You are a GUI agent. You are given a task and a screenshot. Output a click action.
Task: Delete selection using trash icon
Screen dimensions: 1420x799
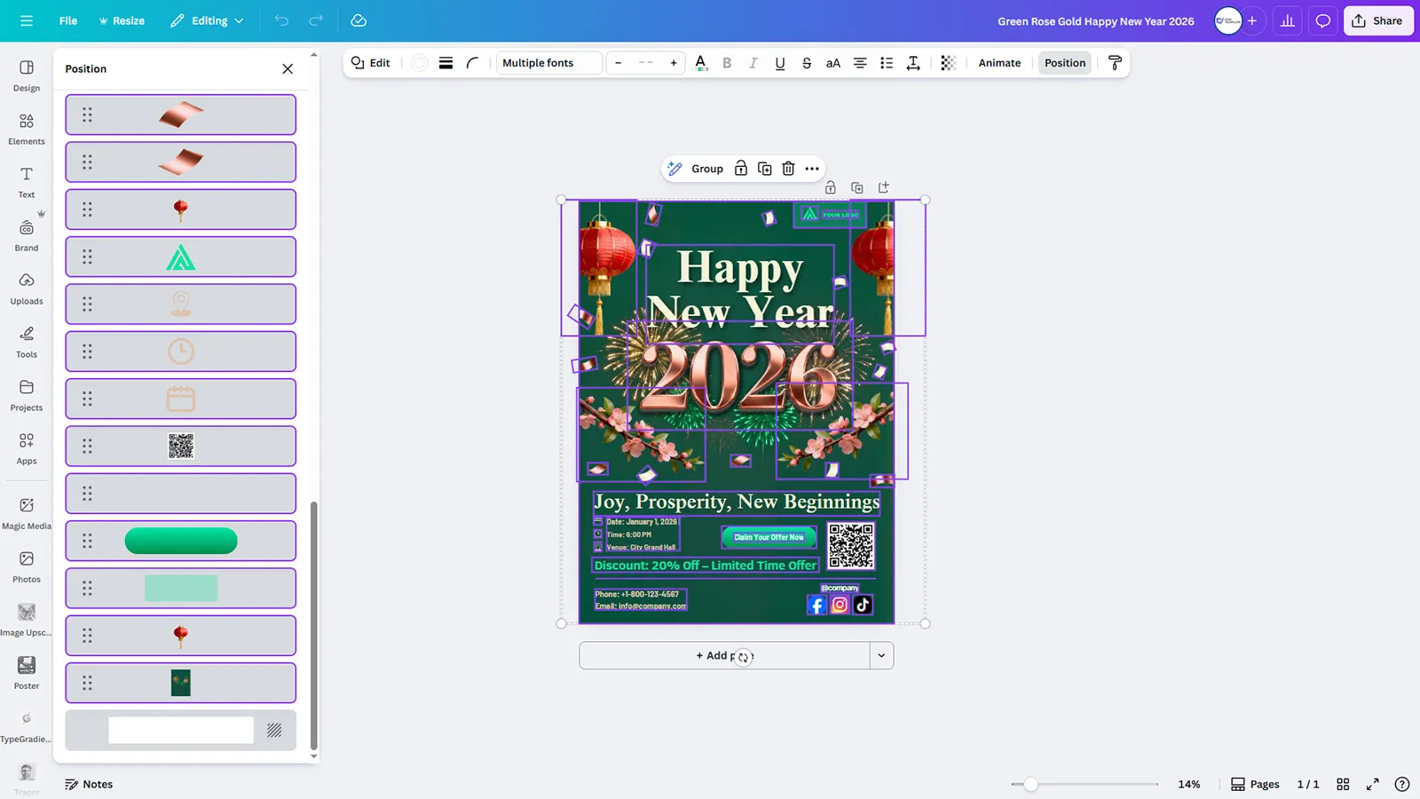[788, 169]
